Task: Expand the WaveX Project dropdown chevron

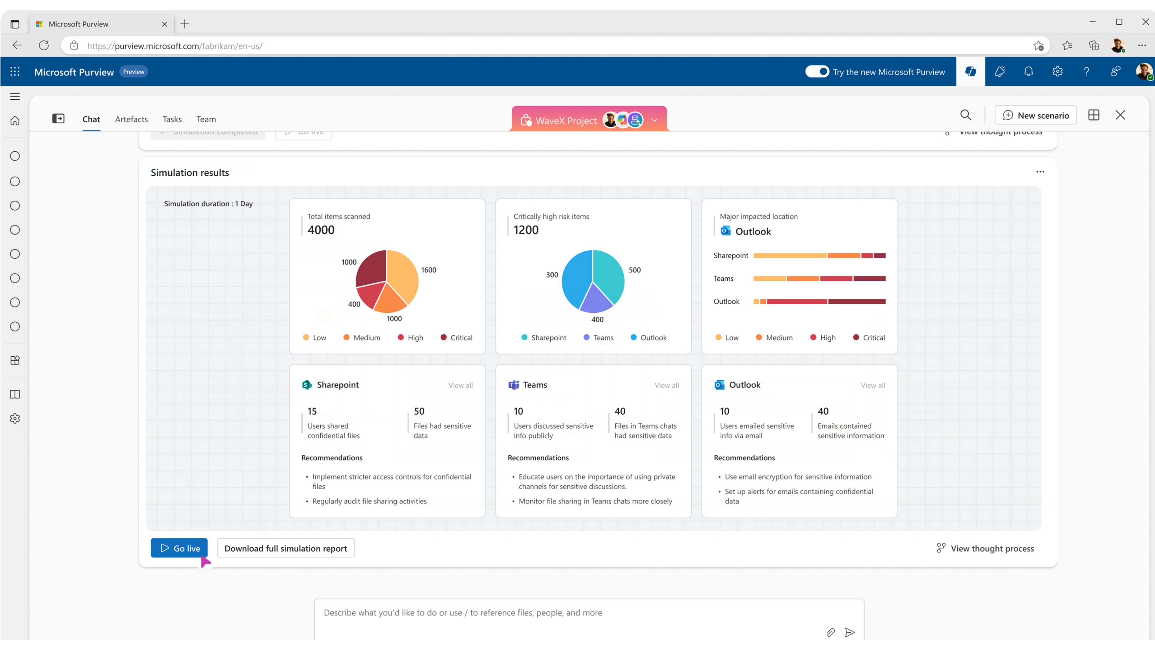Action: [x=654, y=120]
